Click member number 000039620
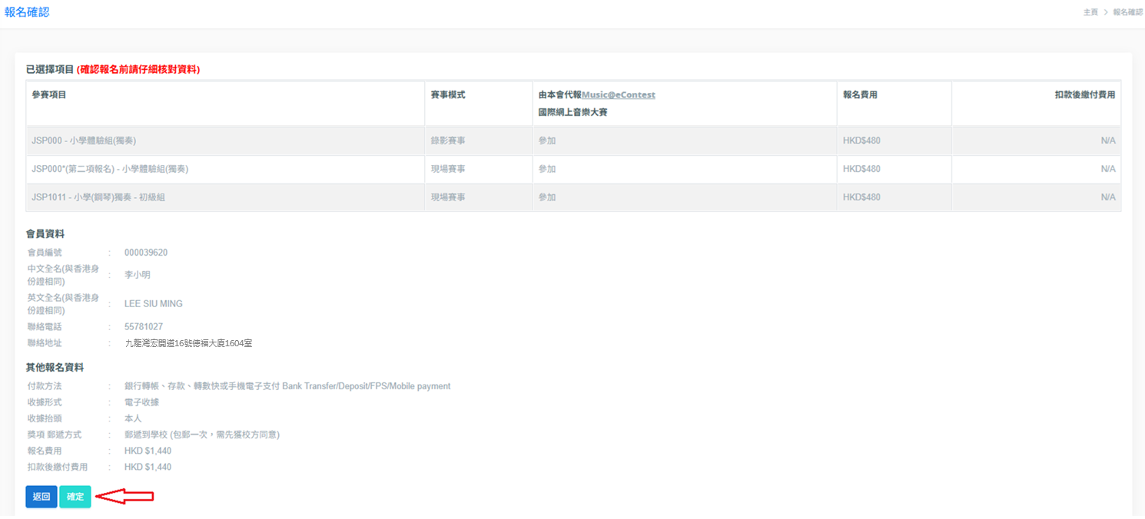This screenshot has width=1145, height=519. (x=146, y=253)
